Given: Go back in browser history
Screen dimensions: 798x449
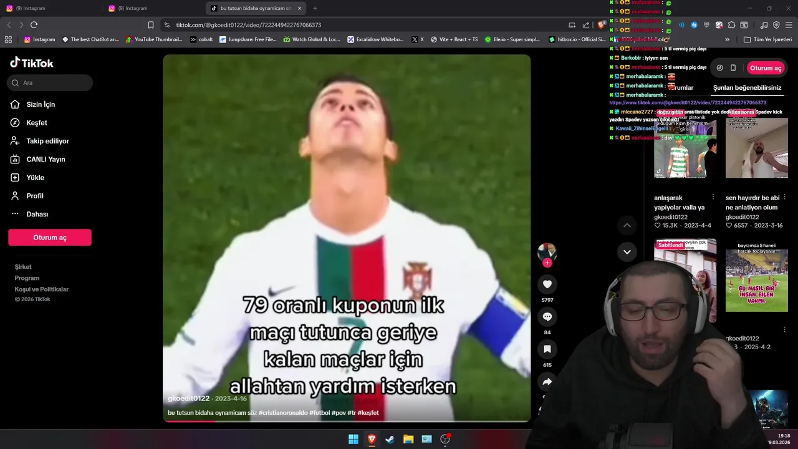Looking at the screenshot, I should (9, 25).
